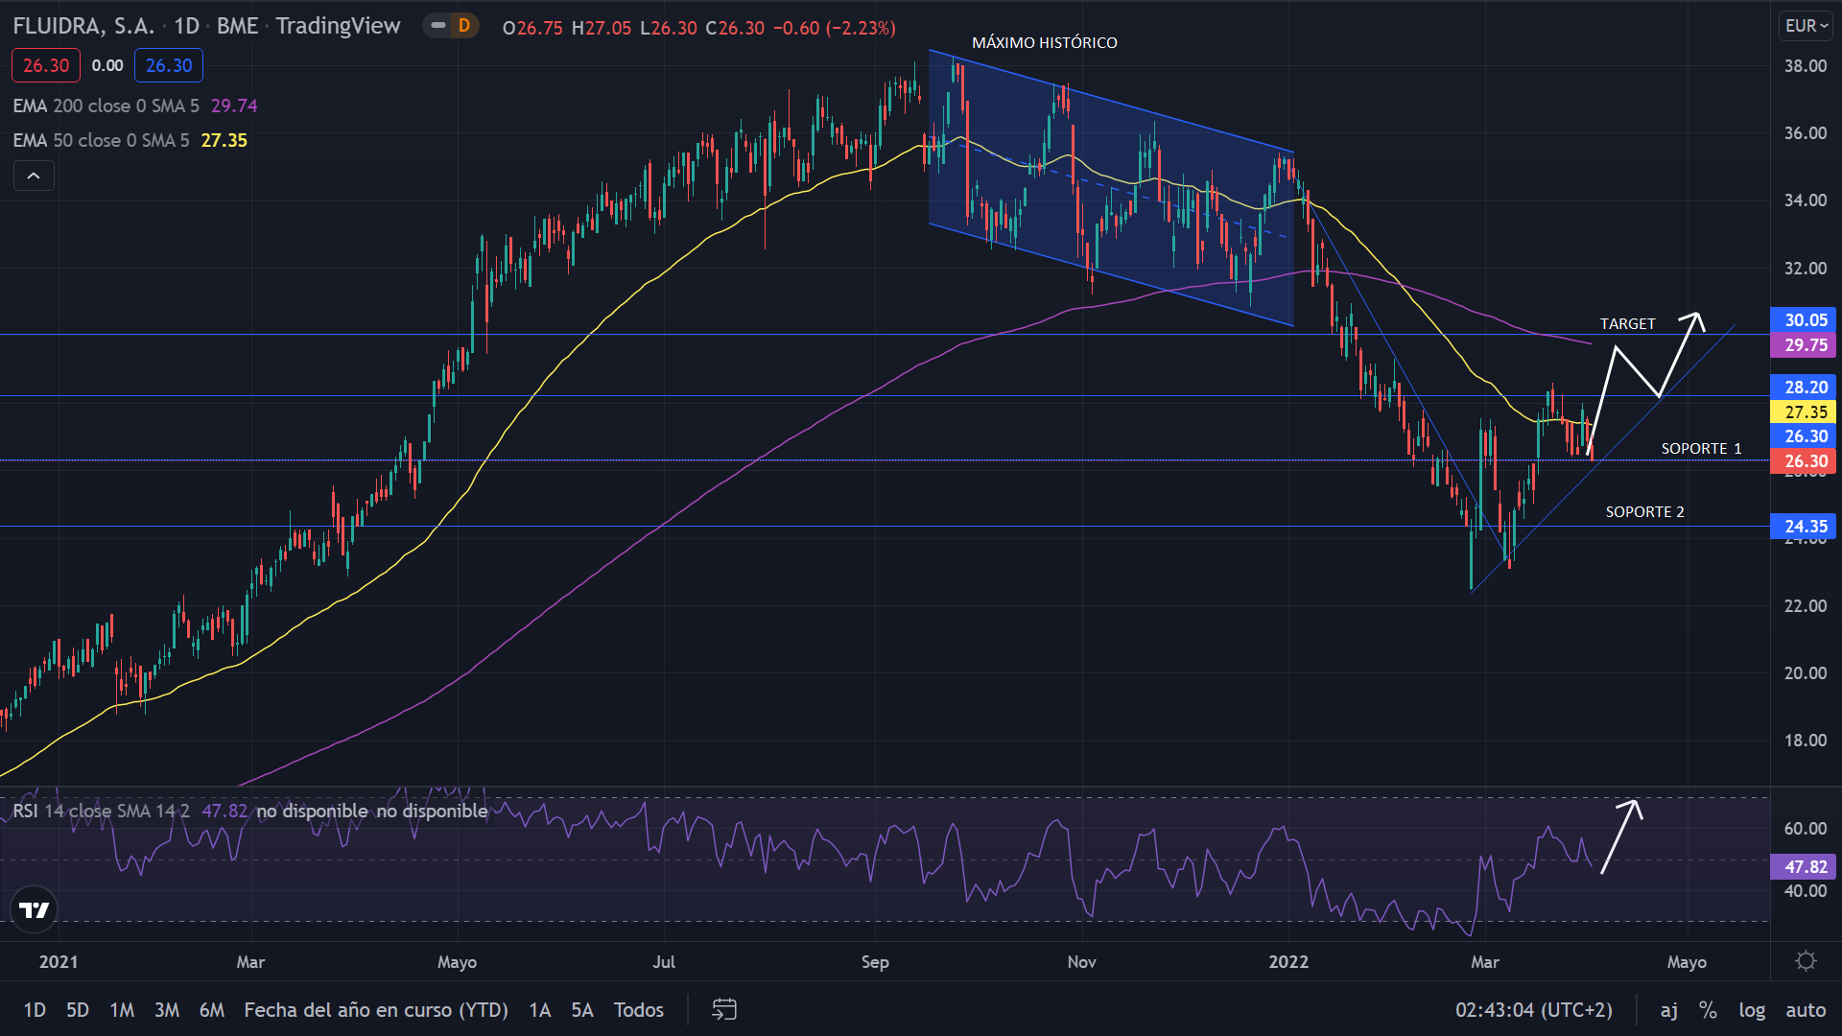Select Fecha del año en curso (YTD) range
The height and width of the screenshot is (1036, 1842).
point(376,1010)
